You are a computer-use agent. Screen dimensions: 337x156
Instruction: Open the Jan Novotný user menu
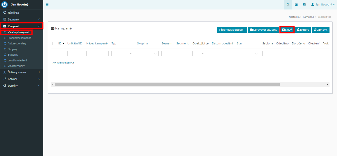point(323,4)
